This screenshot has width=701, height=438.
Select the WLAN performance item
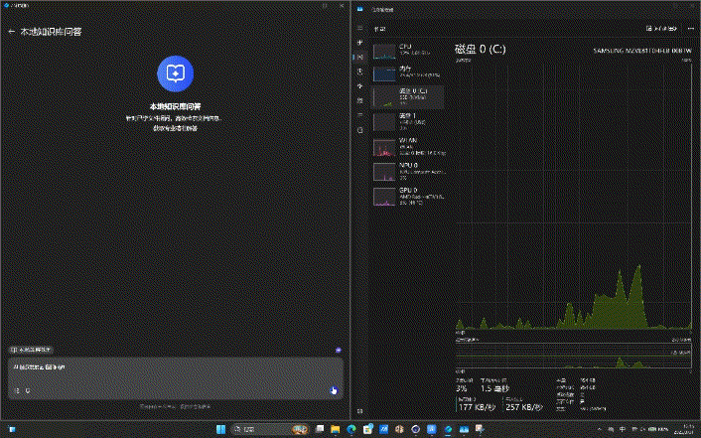point(407,146)
